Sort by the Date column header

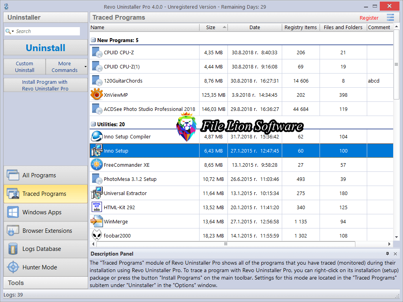click(x=255, y=27)
